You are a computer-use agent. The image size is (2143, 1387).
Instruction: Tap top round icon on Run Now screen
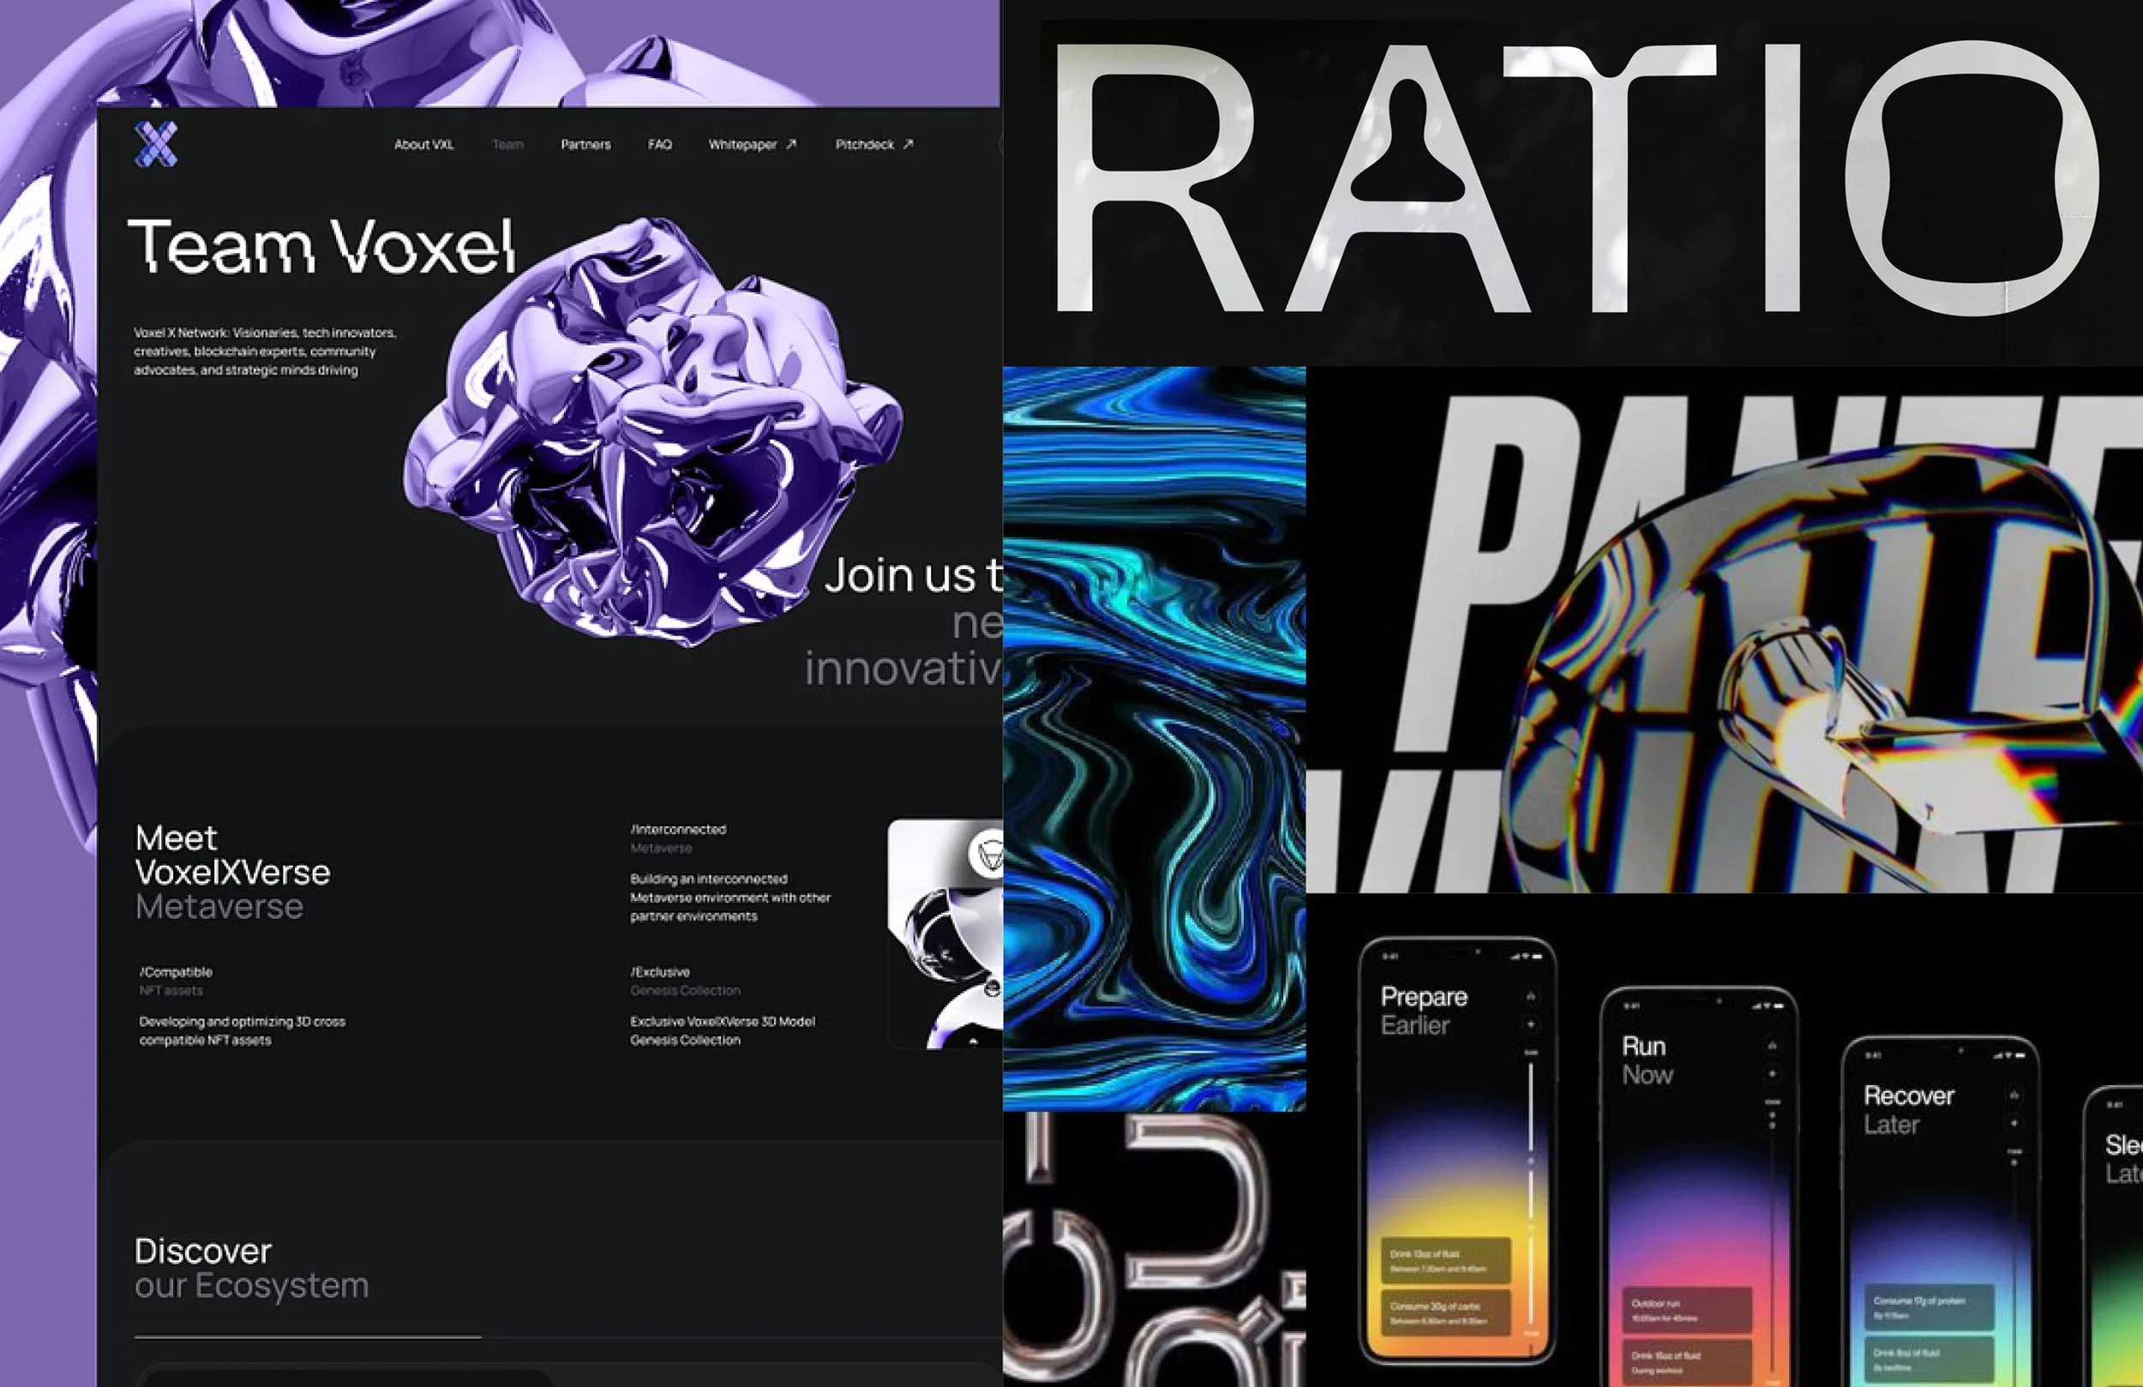[x=1772, y=1046]
